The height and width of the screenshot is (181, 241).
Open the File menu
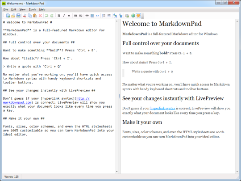pos(5,9)
